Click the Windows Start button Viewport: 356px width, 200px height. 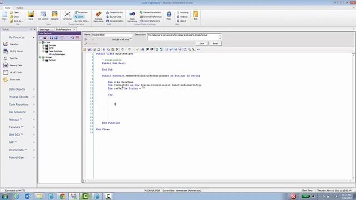tap(5, 196)
